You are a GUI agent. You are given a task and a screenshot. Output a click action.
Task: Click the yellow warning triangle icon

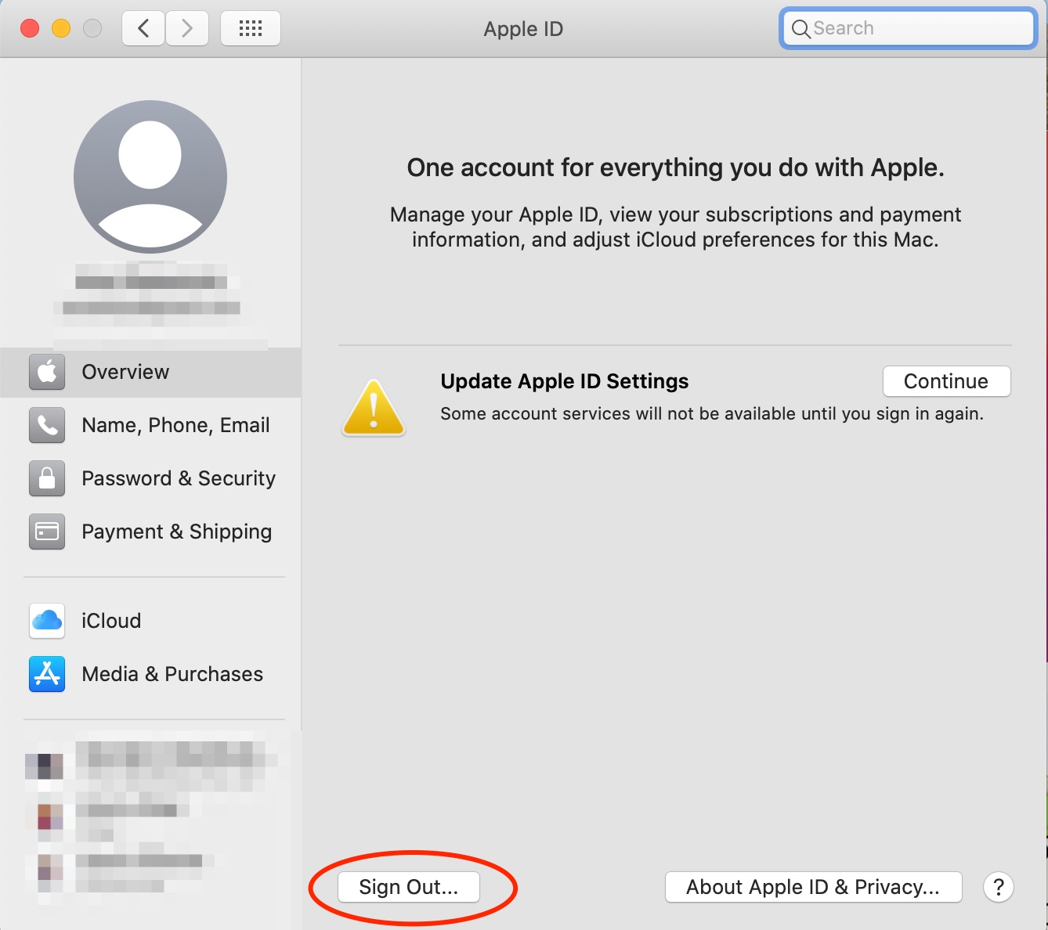374,408
